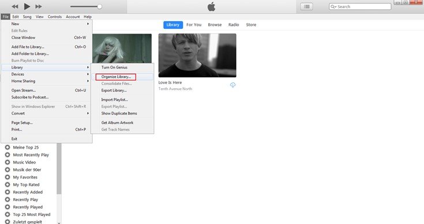The height and width of the screenshot is (224, 424).
Task: Expand the Devices submenu
Action: tap(47, 74)
